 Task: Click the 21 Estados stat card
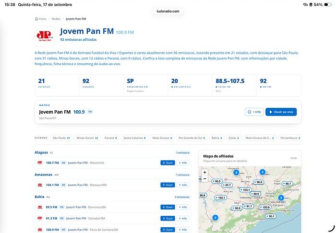tap(57, 85)
